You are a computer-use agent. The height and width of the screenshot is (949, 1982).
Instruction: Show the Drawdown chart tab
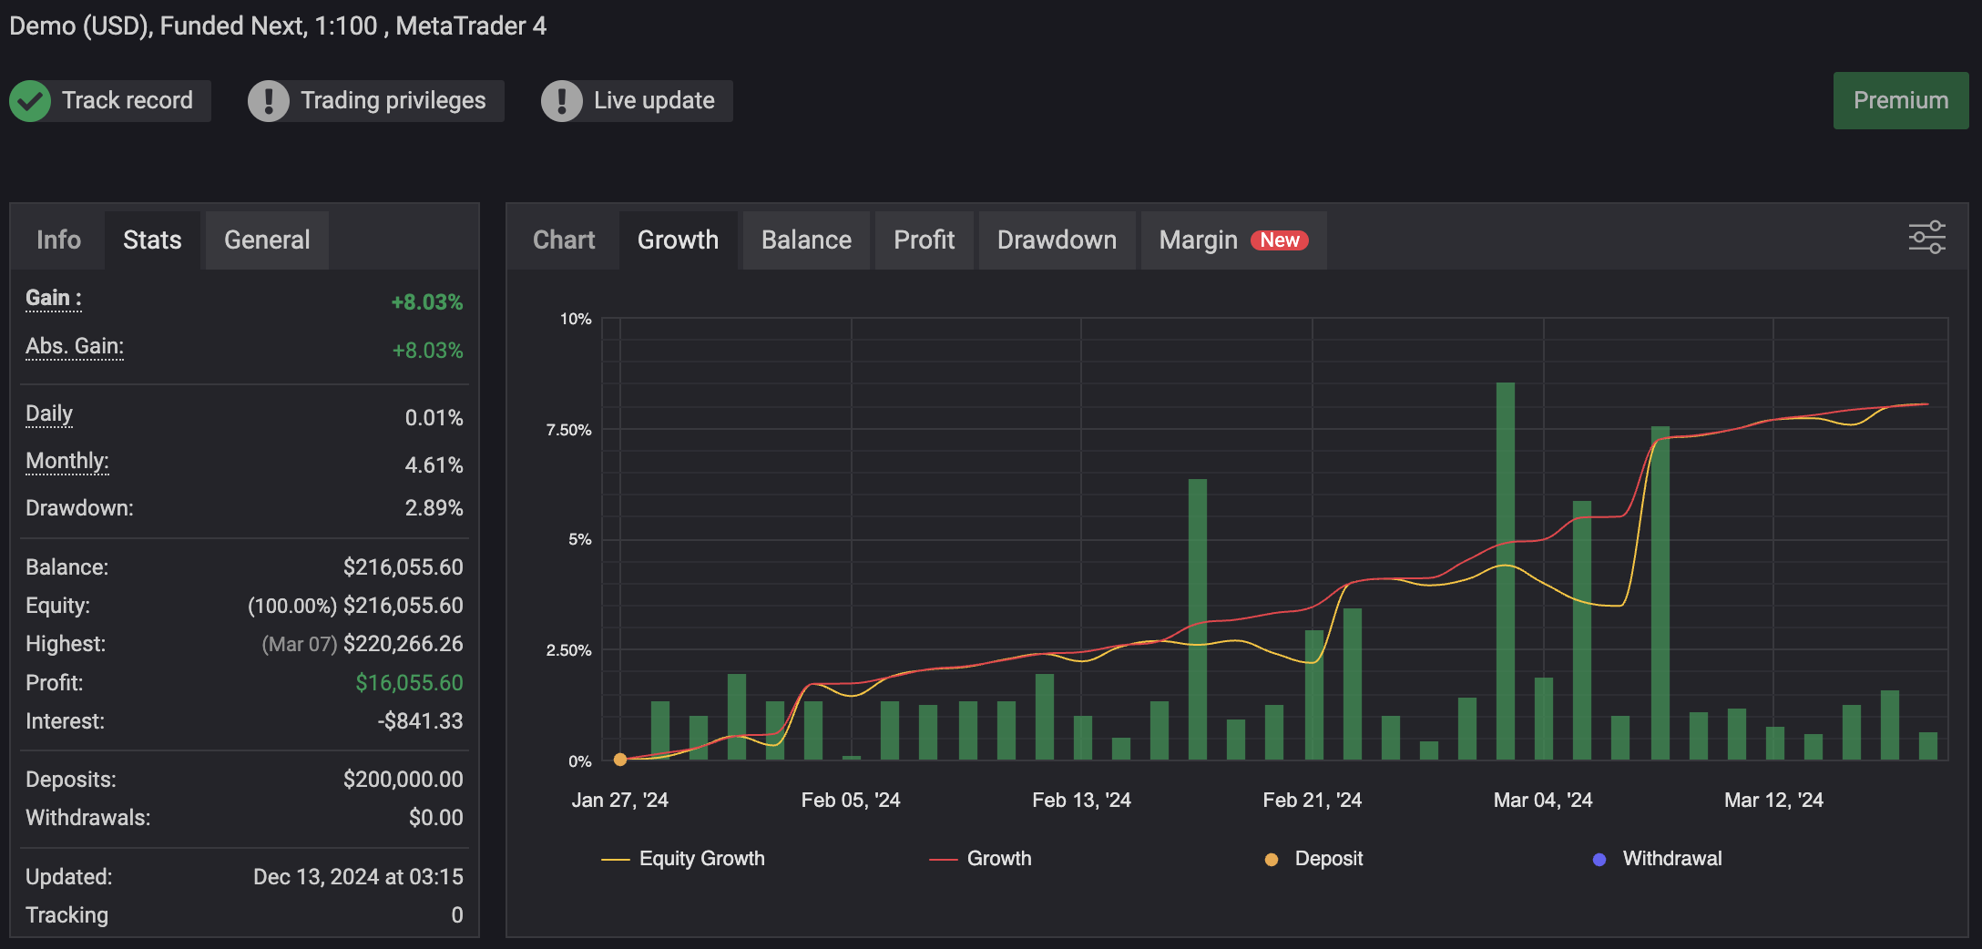(x=1057, y=240)
